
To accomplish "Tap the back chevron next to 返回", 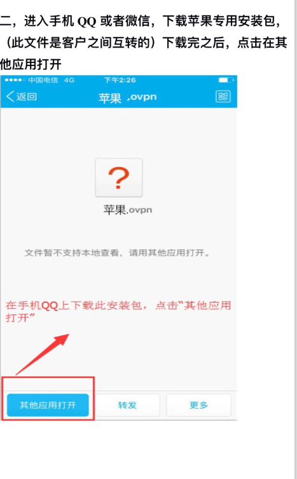I will (10, 97).
